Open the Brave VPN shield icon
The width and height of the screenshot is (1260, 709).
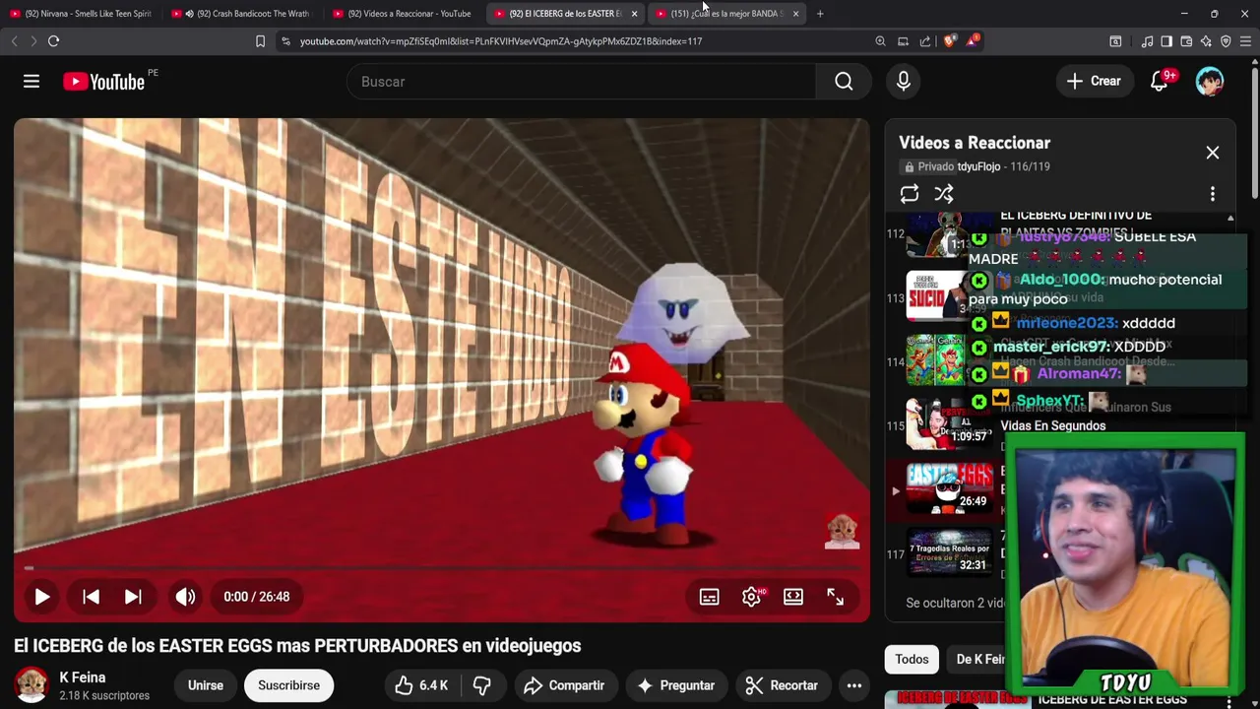(x=1226, y=41)
